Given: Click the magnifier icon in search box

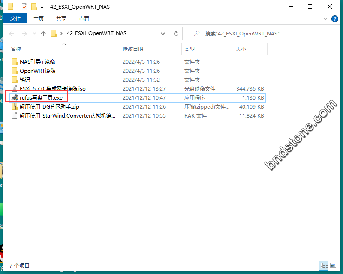Looking at the screenshot, I should click(x=197, y=33).
